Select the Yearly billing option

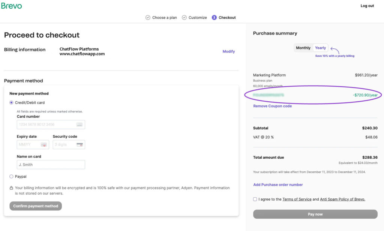pos(321,48)
